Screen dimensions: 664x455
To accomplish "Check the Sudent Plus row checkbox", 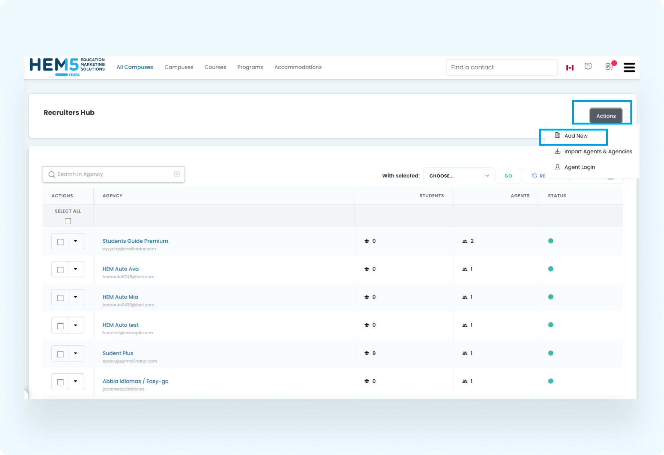I will (x=60, y=354).
